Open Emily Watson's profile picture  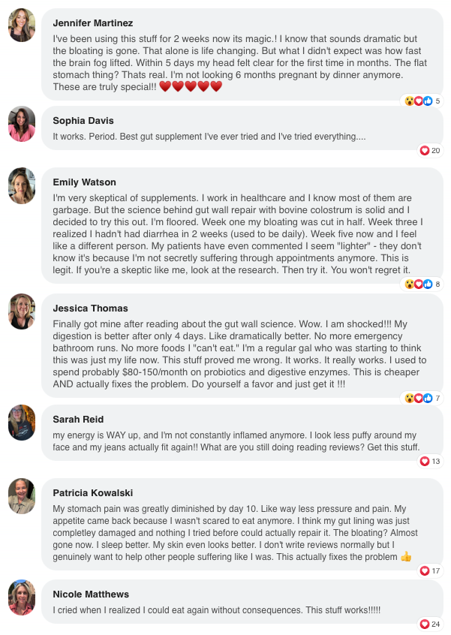22,185
